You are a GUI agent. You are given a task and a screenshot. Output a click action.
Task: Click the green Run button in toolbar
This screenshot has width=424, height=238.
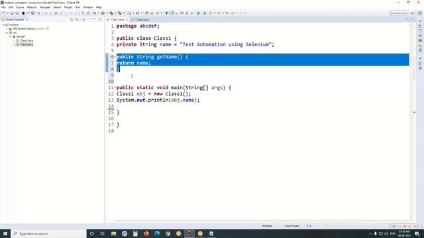pyautogui.click(x=103, y=13)
